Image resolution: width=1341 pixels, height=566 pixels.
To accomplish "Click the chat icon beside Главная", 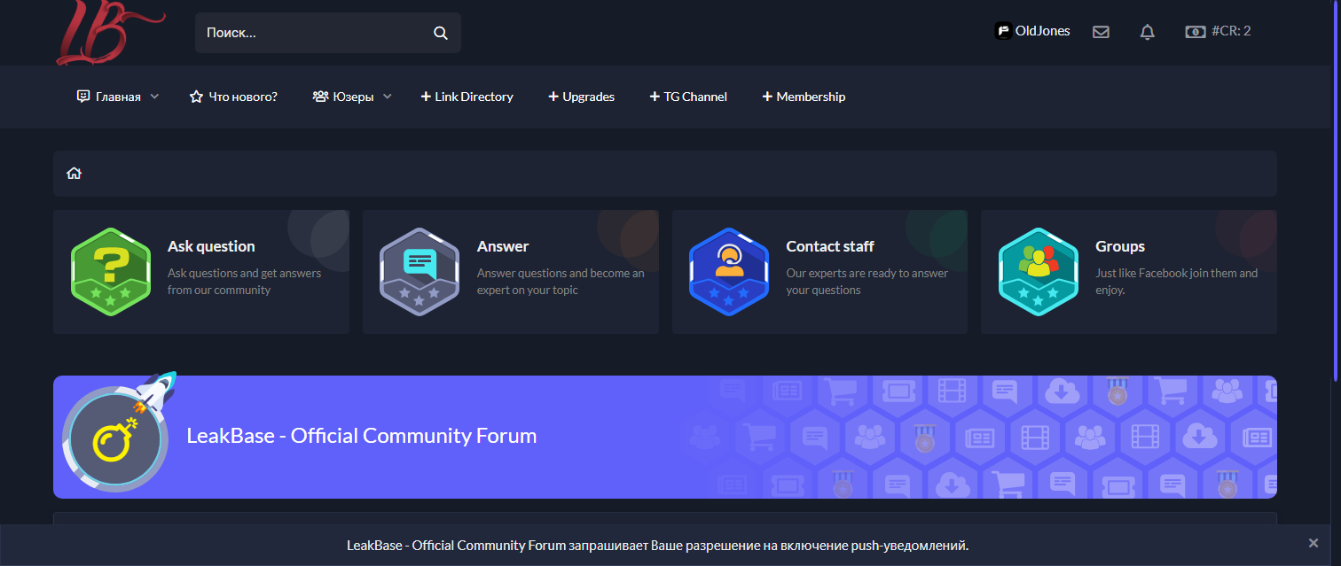I will (83, 97).
